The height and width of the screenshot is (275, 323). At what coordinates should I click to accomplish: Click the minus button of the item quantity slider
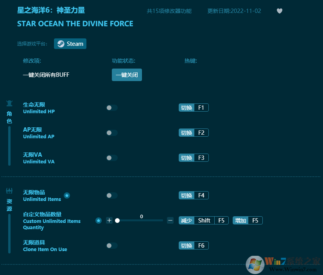[170, 220]
